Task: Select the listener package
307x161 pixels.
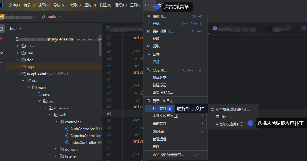Action: [68, 156]
